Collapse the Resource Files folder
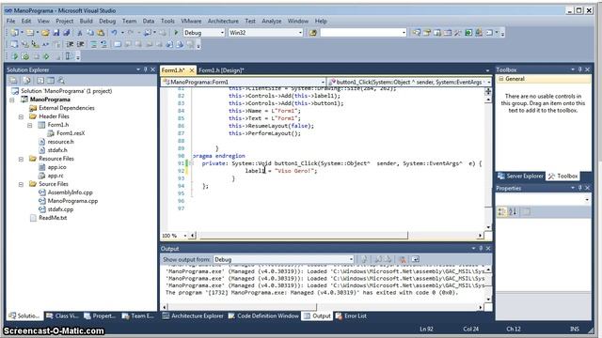Screen dimensions: 602x338 21,159
